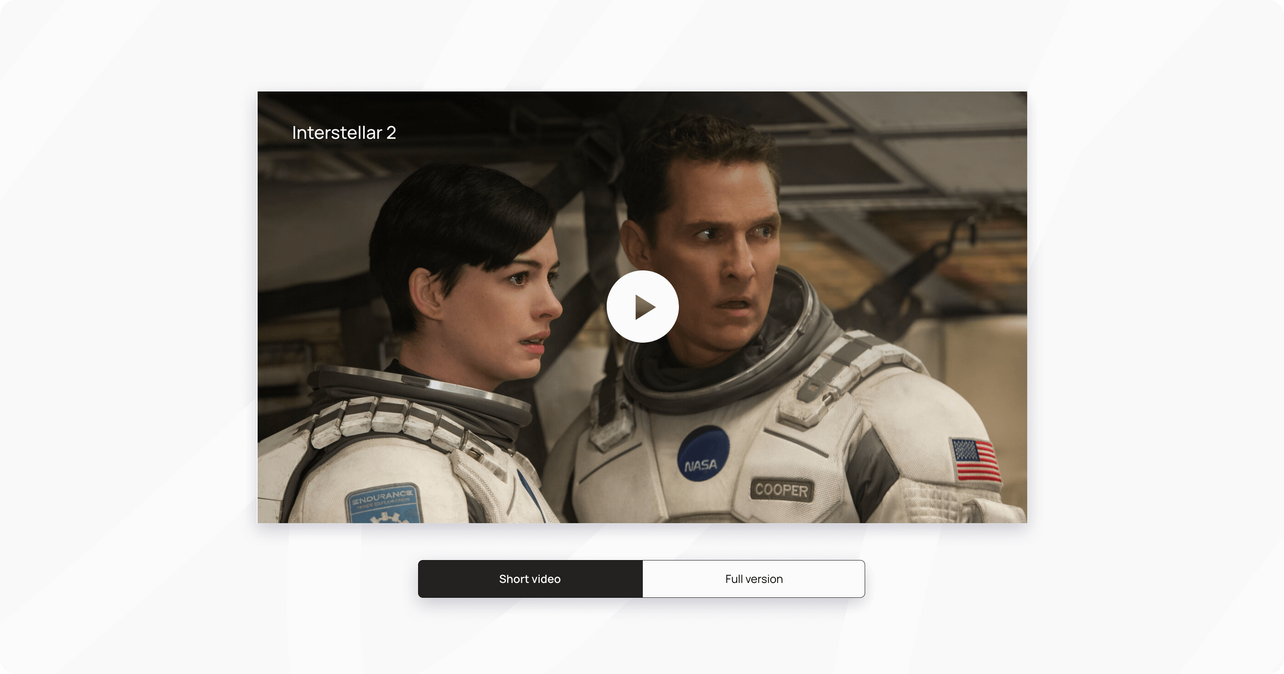Switch to the Short video tab
Screen dimensions: 1284x674
530,579
